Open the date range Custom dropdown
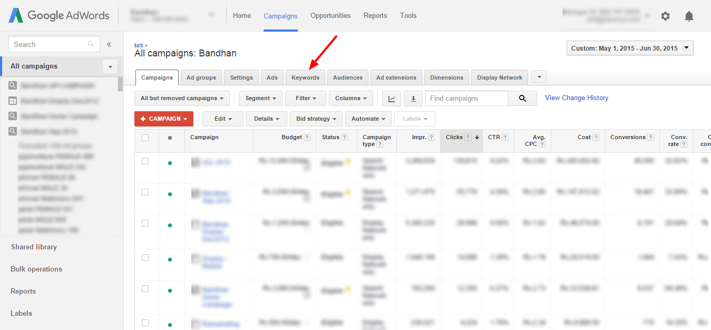The image size is (711, 330). click(x=630, y=48)
